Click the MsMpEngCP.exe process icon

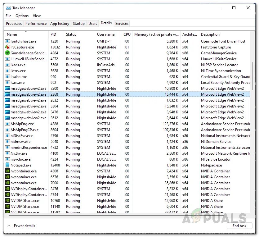click(7, 130)
